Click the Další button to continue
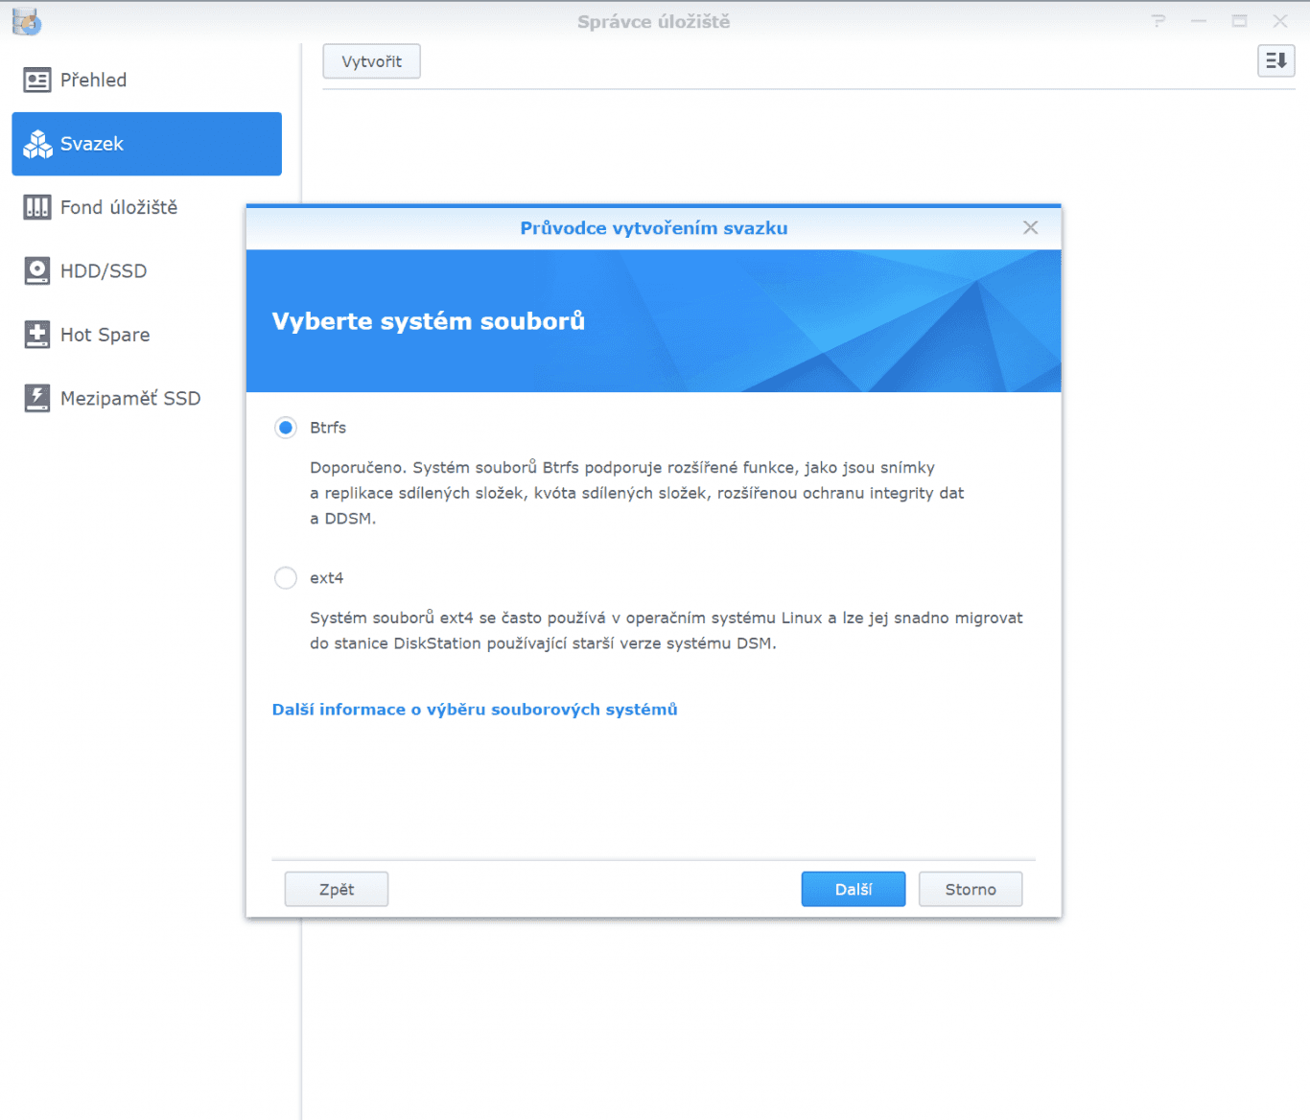 pyautogui.click(x=854, y=889)
